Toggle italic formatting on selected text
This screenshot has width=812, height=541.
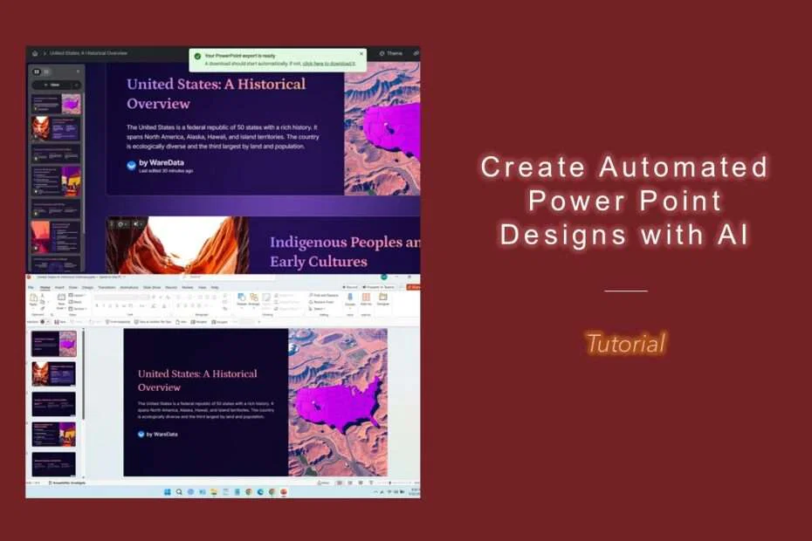(101, 305)
